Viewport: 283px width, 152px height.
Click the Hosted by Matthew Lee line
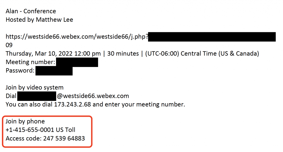click(39, 20)
